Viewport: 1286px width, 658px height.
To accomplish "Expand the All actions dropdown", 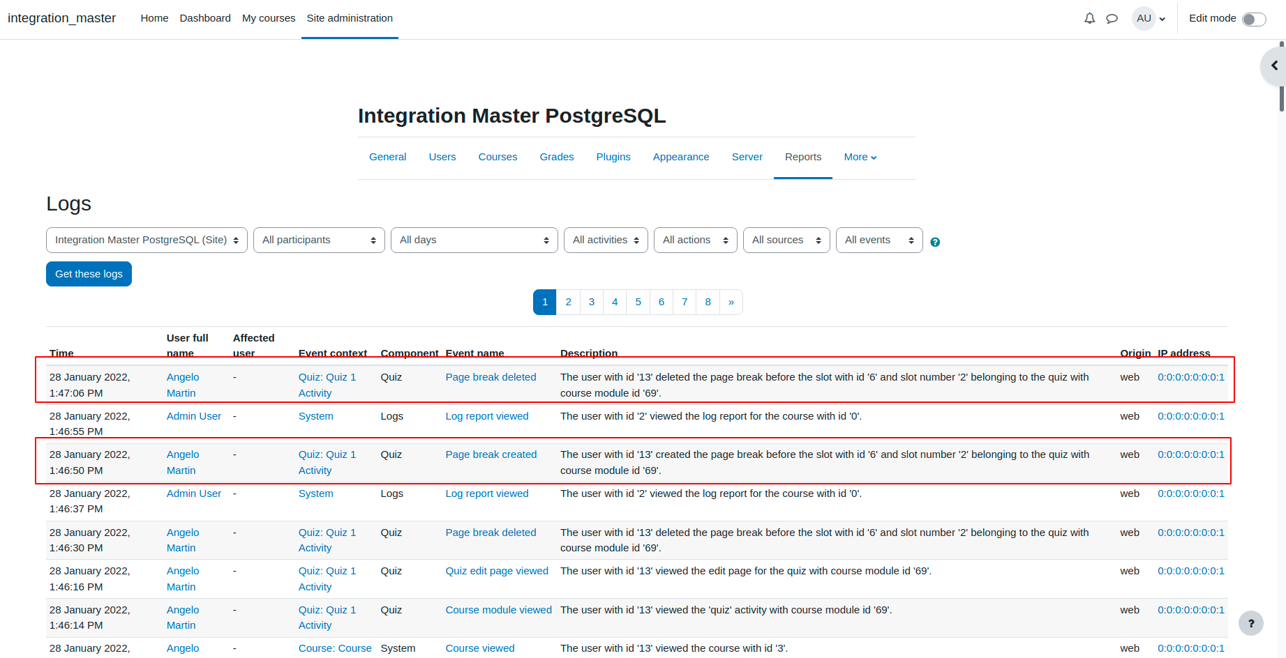I will [x=695, y=240].
